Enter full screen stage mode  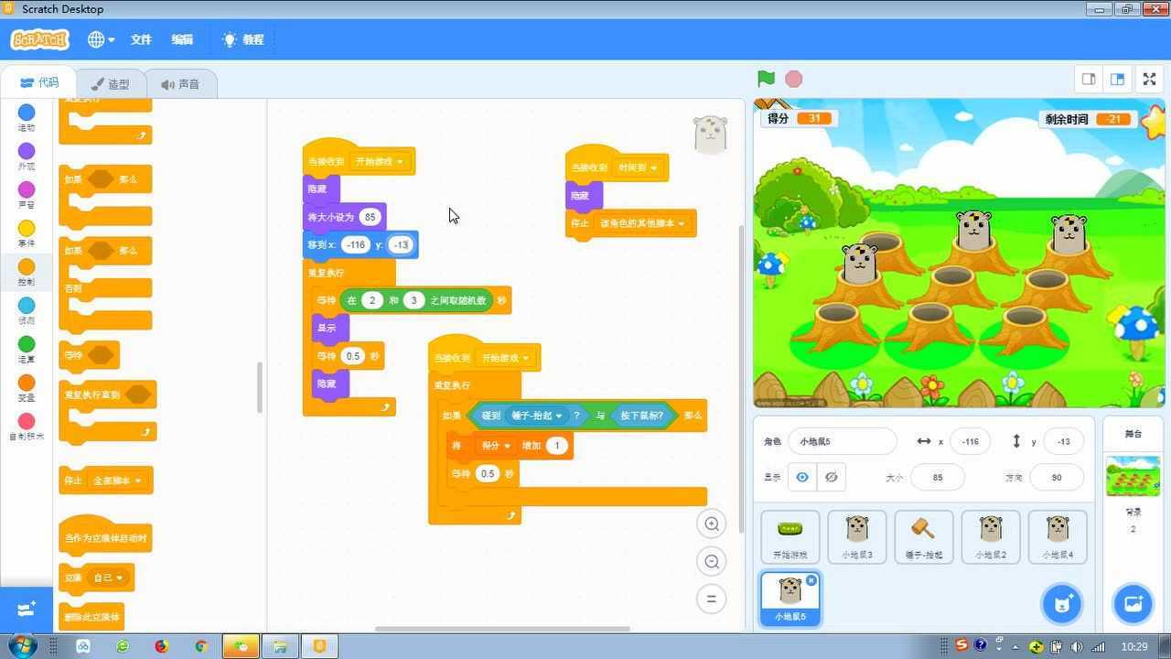point(1149,80)
